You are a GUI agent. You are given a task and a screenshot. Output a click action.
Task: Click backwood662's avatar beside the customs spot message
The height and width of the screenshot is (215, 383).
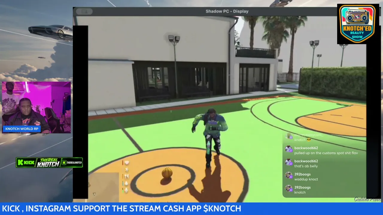tap(288, 149)
